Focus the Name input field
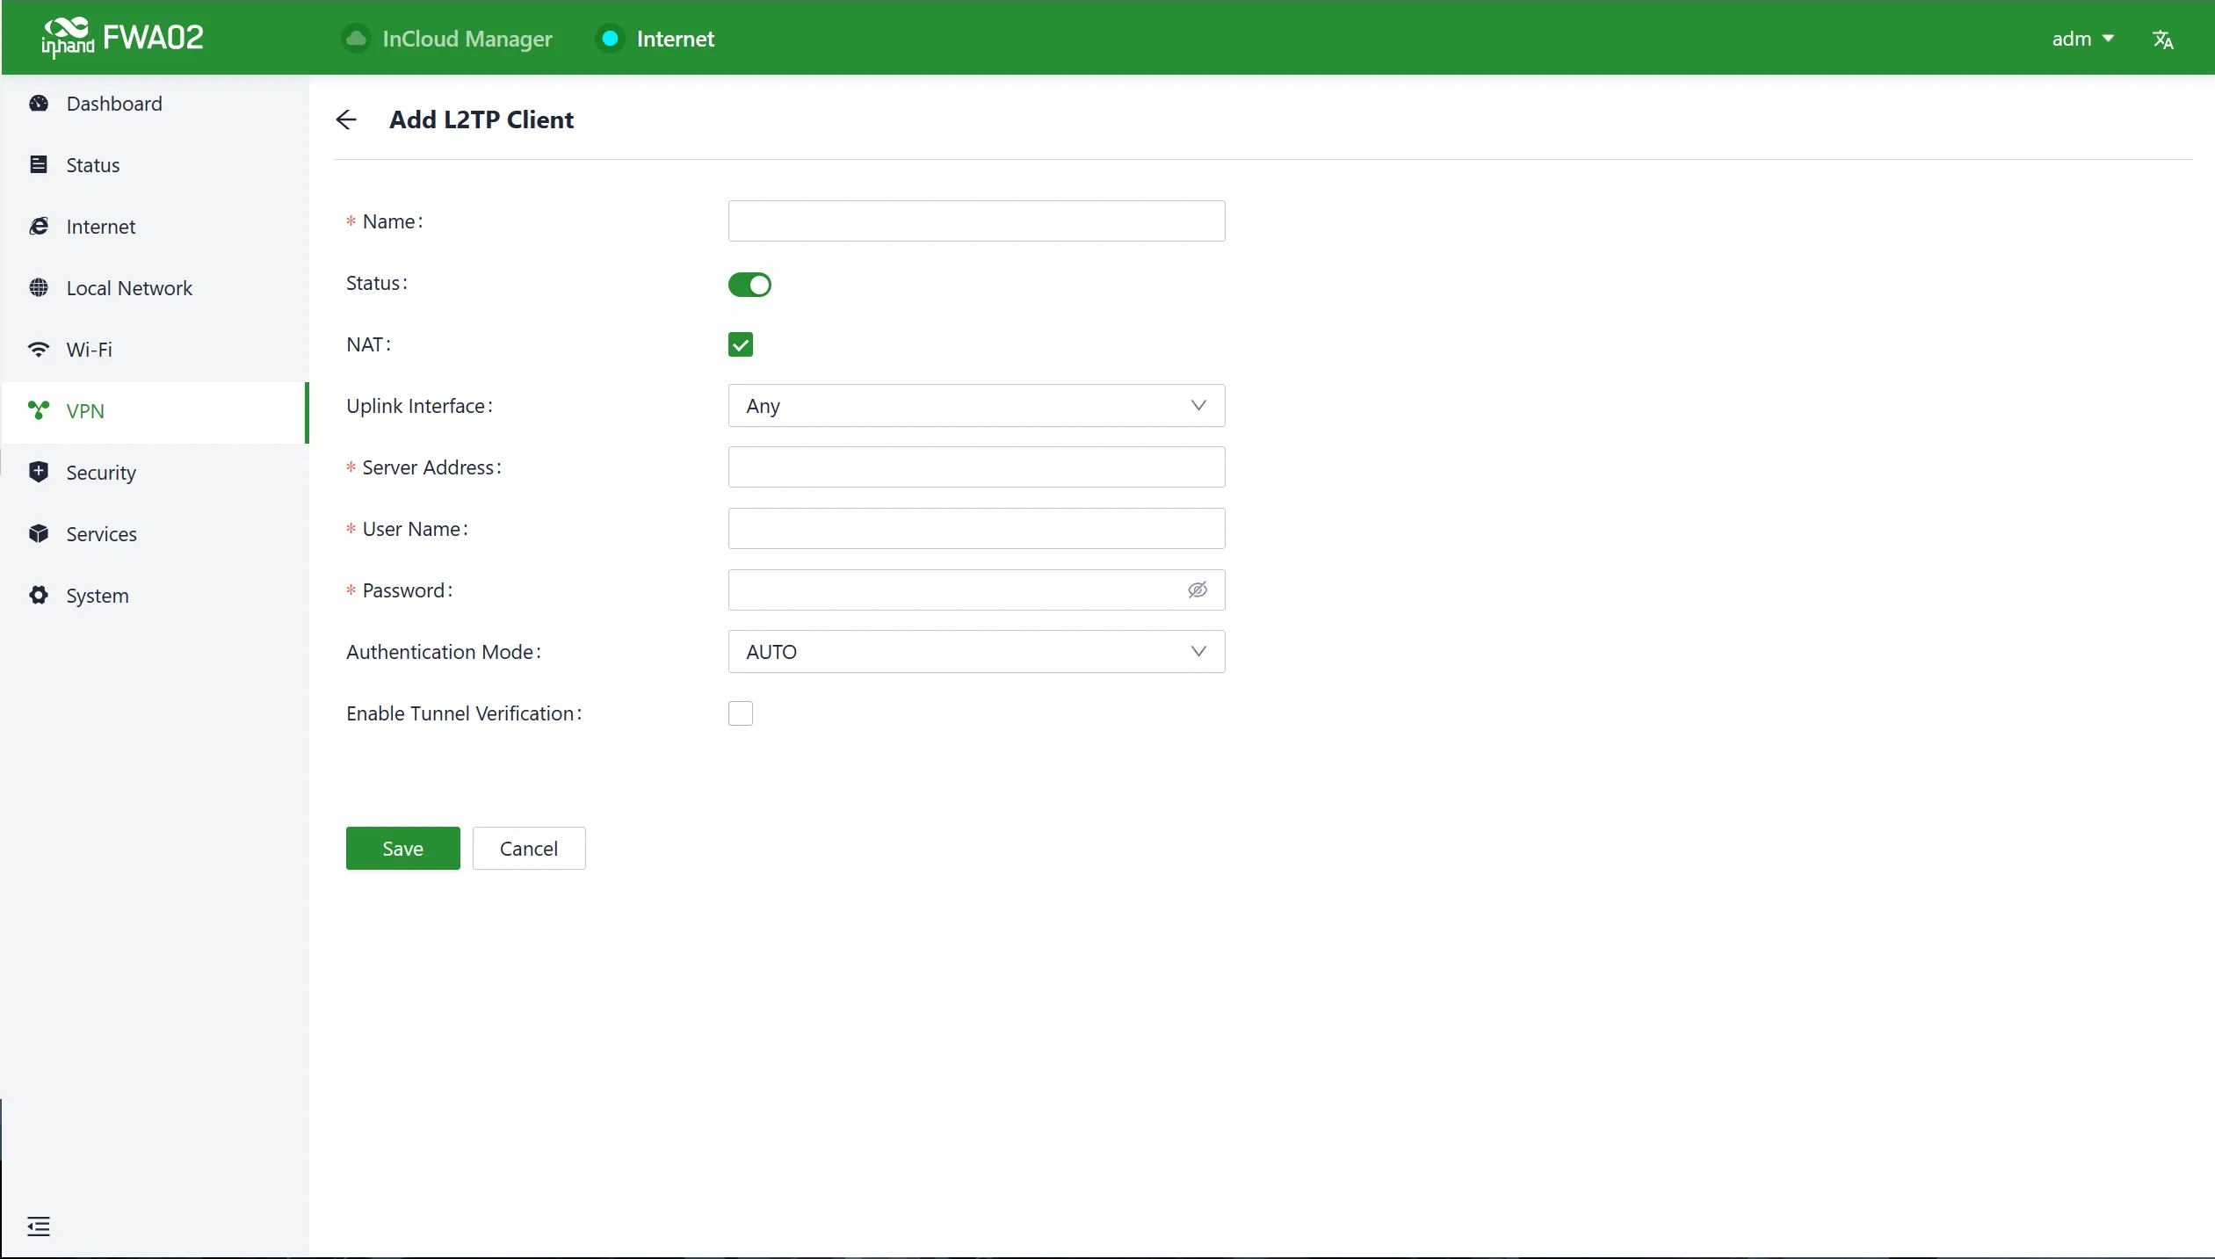Screen dimensions: 2215x1259 tap(976, 221)
